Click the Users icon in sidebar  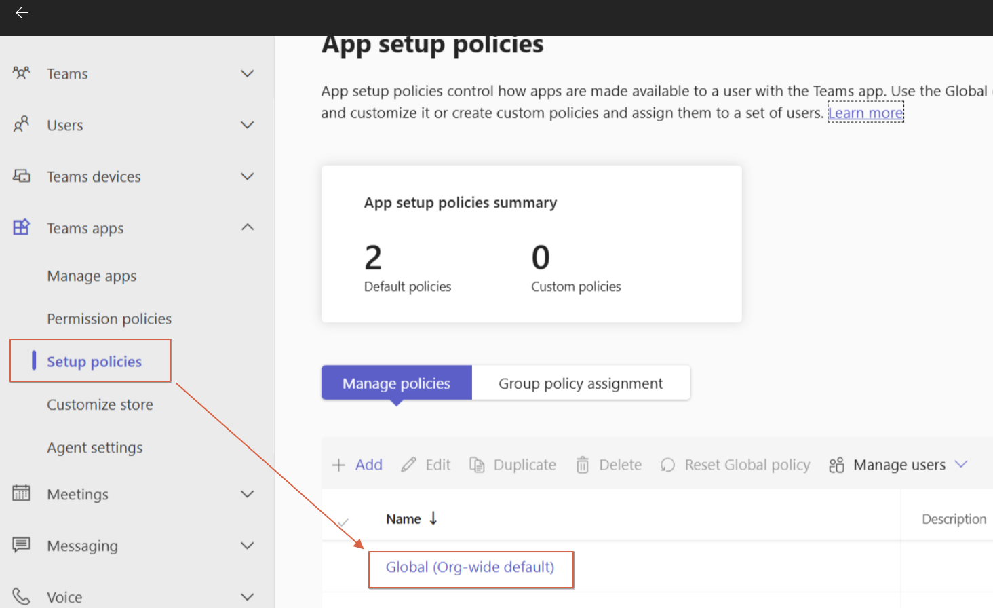tap(22, 124)
